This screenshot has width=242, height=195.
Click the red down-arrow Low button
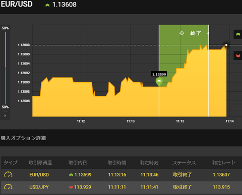click(238, 55)
